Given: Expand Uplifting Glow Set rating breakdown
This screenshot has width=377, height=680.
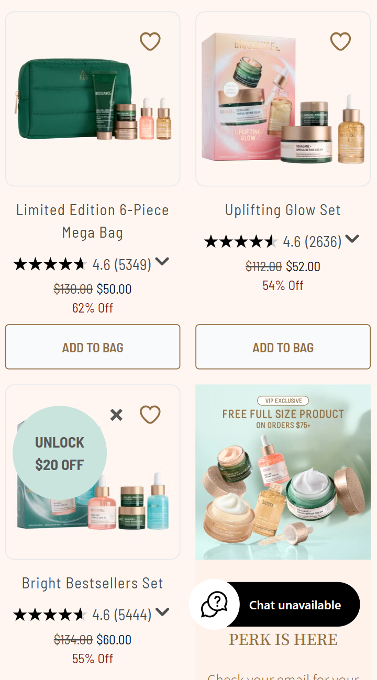Looking at the screenshot, I should [x=352, y=239].
